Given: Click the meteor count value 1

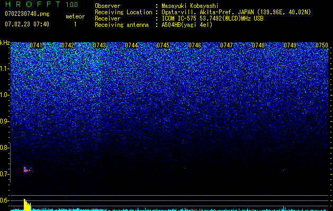Looking at the screenshot, I should pos(75,24).
